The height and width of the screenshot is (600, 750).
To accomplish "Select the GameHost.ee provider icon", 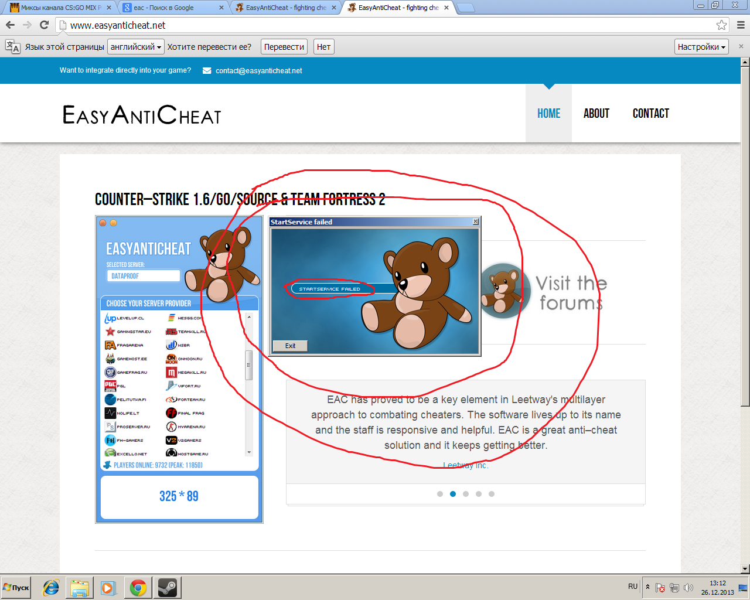I will point(110,359).
